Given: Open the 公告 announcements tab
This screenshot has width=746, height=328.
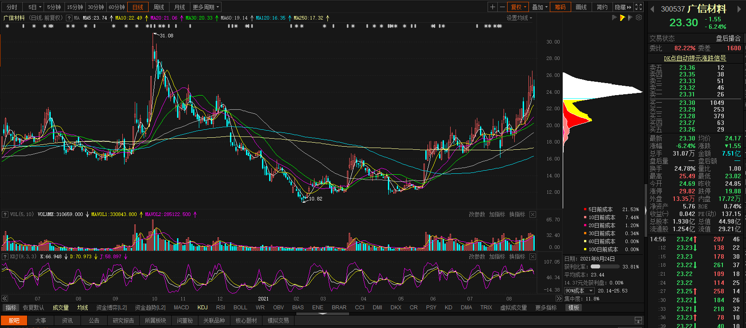Looking at the screenshot, I should click(94, 320).
